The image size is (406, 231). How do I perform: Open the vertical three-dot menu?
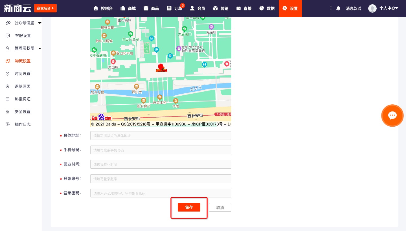[331, 8]
